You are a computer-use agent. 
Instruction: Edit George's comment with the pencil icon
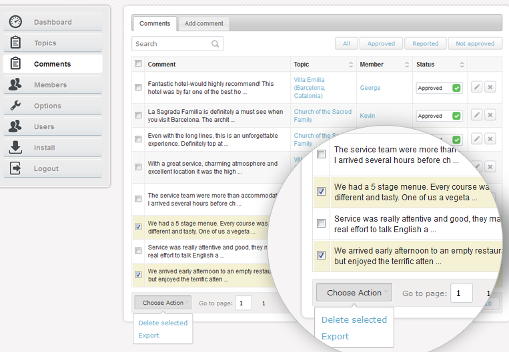point(476,87)
